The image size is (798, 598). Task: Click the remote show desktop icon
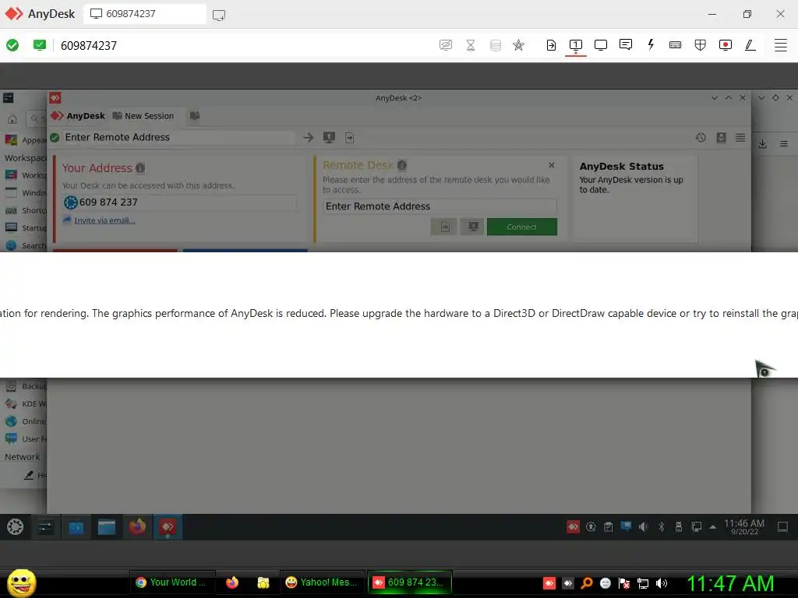pos(782,527)
